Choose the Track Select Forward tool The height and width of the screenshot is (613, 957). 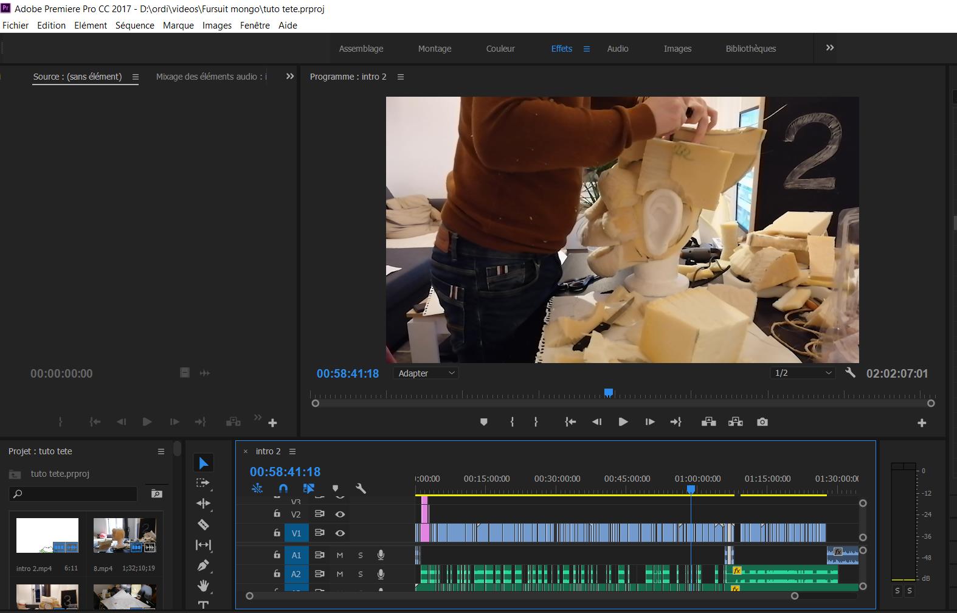(203, 483)
